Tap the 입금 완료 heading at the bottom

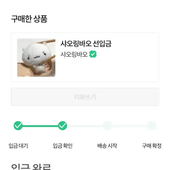(31, 167)
